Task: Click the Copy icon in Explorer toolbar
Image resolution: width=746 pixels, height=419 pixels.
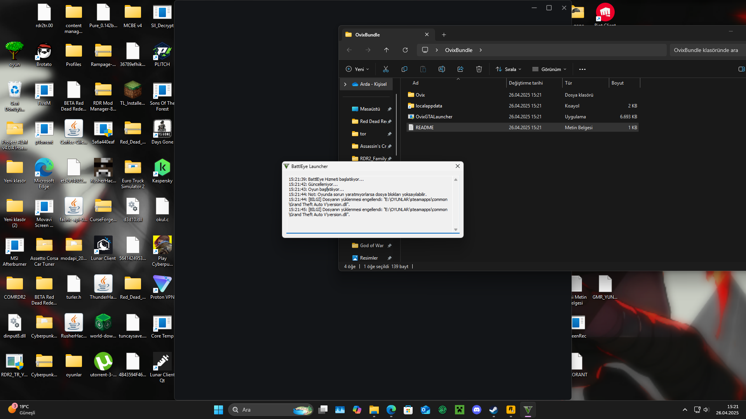Action: [404, 69]
